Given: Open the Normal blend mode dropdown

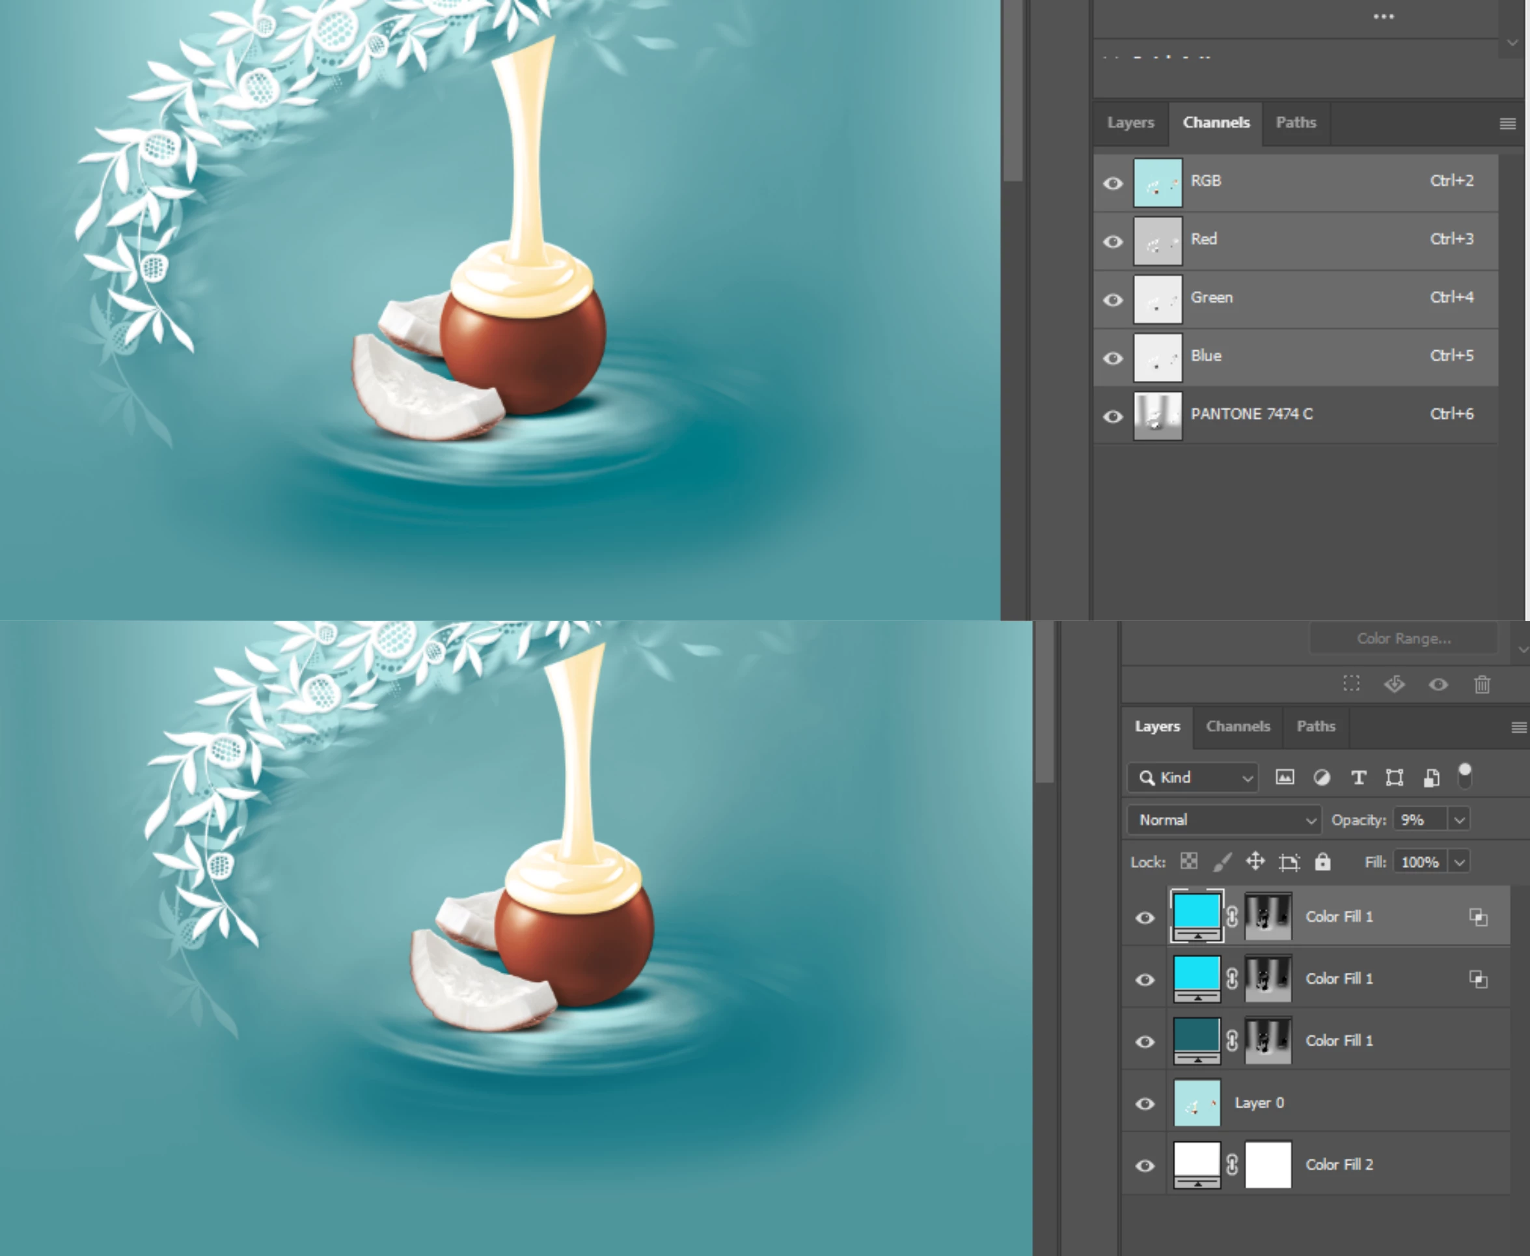Looking at the screenshot, I should [1224, 820].
